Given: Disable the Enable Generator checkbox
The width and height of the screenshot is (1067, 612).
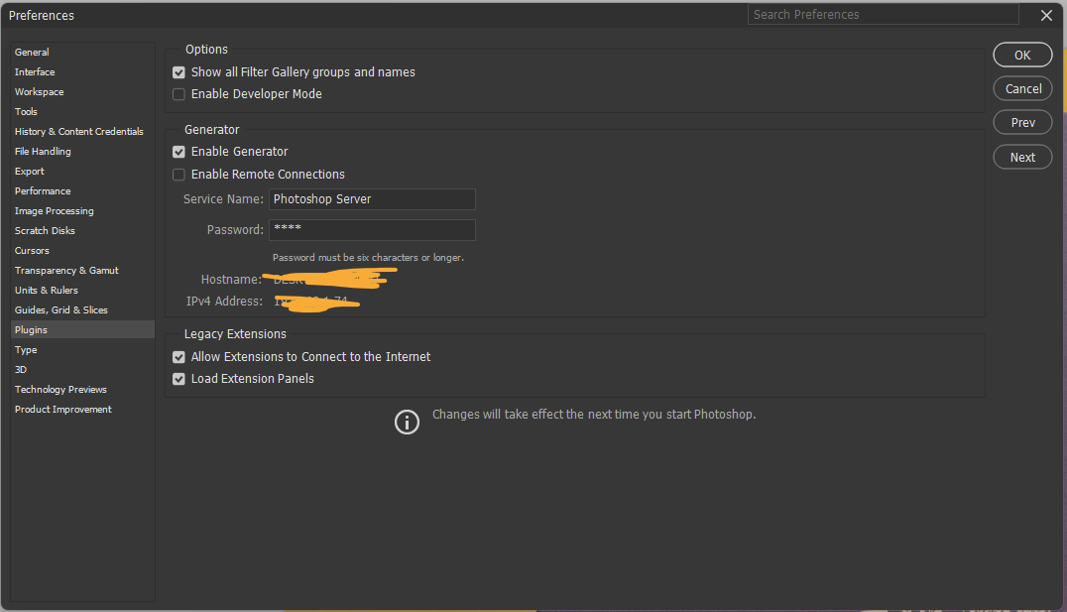Looking at the screenshot, I should pos(178,151).
